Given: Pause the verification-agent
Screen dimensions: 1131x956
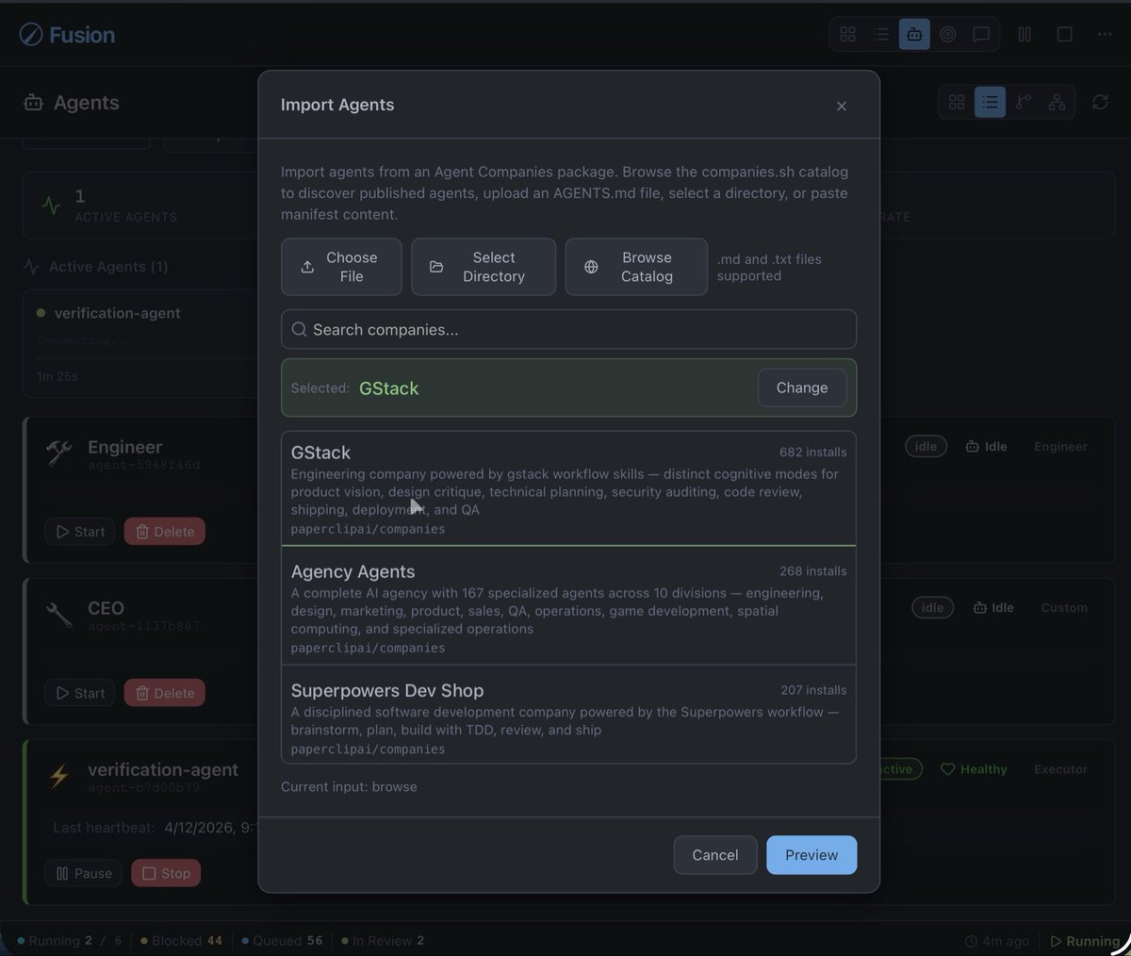Looking at the screenshot, I should point(84,873).
